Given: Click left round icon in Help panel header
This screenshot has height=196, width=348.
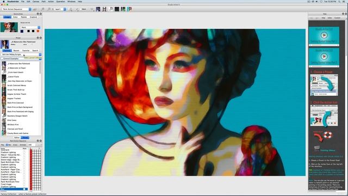Looking at the screenshot, I should (343, 14).
